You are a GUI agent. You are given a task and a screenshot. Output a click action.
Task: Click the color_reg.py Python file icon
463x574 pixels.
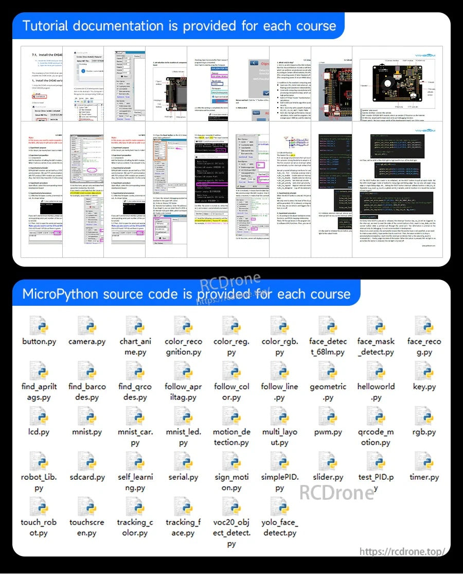(232, 325)
